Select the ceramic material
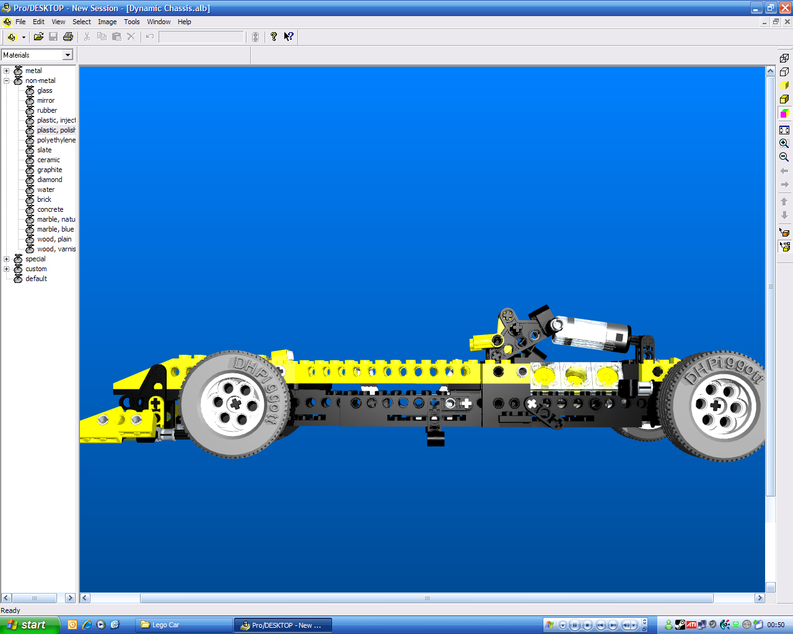 [48, 160]
